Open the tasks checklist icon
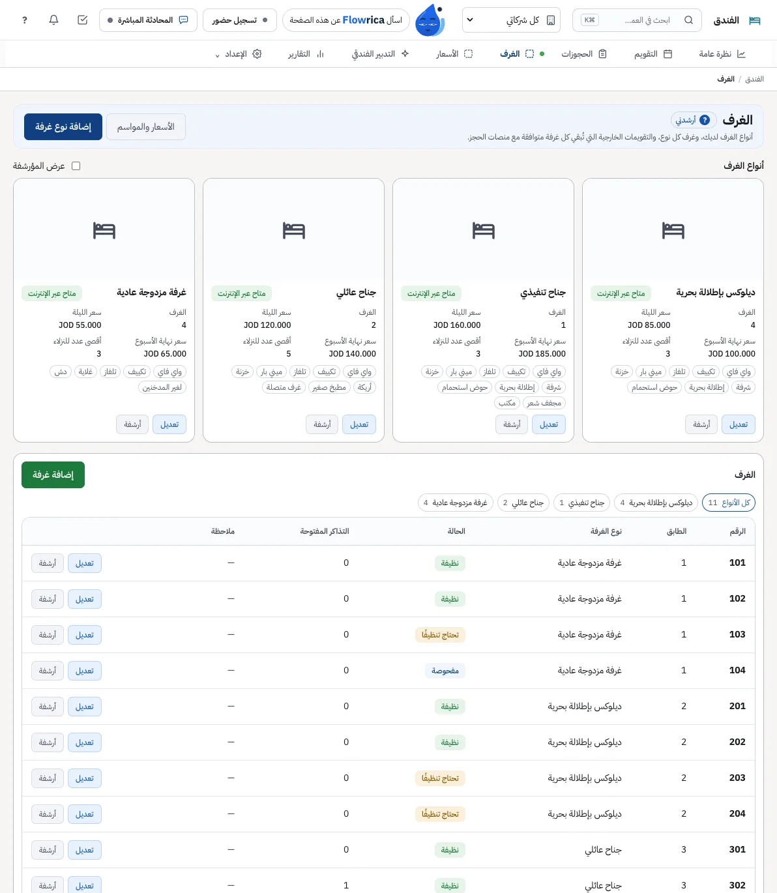Screen dimensions: 777x893 [82, 20]
